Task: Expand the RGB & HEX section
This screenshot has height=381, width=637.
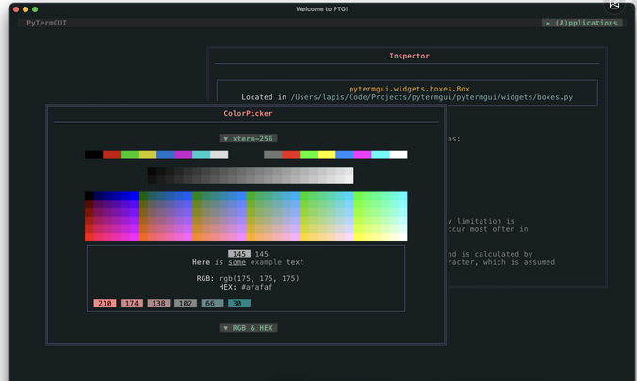Action: click(x=248, y=328)
